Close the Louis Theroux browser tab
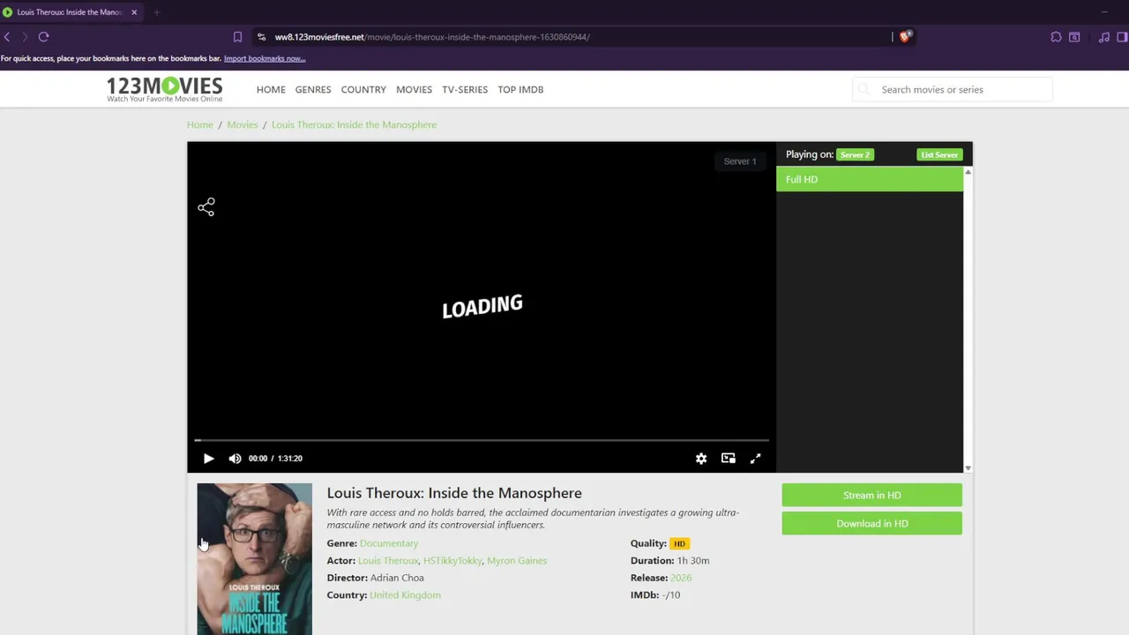Viewport: 1129px width, 635px height. (134, 12)
